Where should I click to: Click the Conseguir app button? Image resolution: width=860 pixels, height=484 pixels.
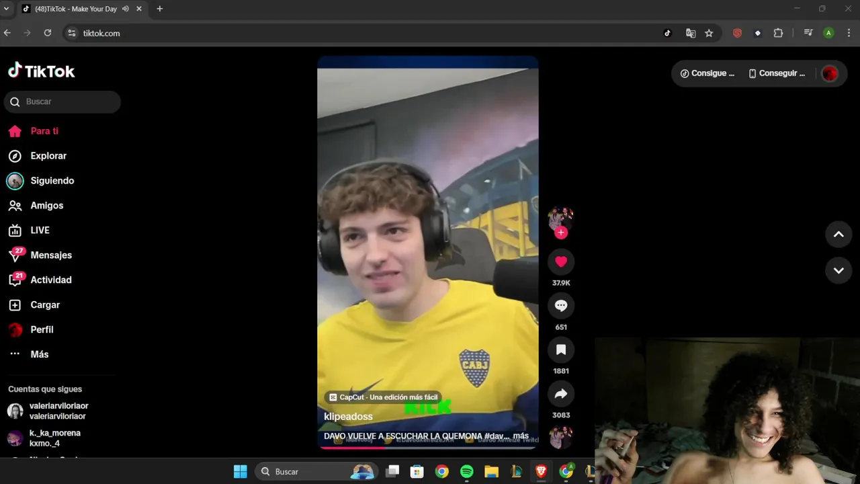click(777, 73)
